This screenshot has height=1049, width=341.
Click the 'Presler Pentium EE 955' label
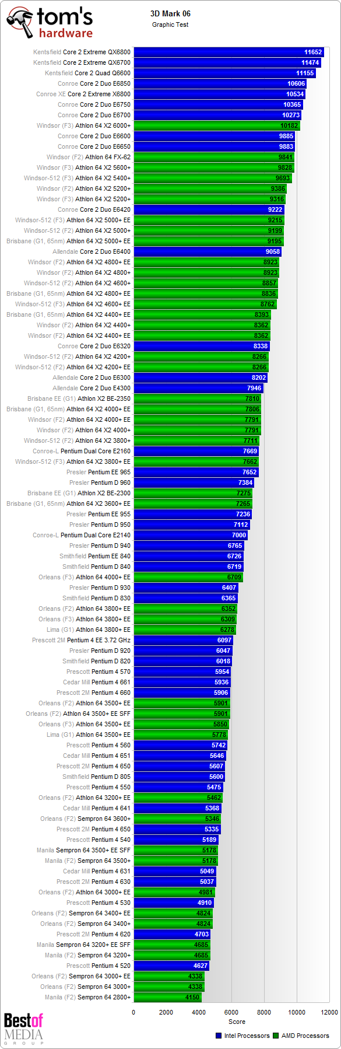(x=99, y=514)
